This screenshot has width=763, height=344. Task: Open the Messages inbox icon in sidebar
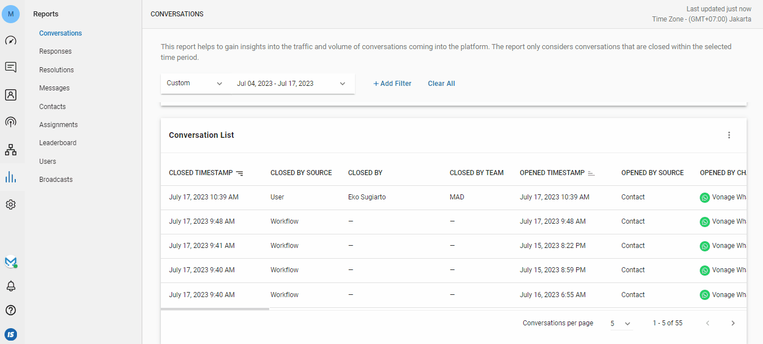[x=11, y=67]
